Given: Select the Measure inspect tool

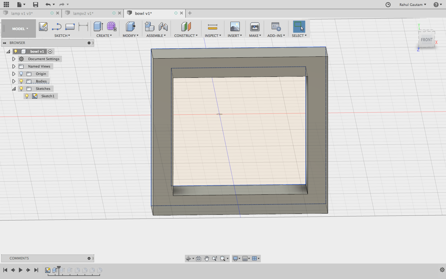Looking at the screenshot, I should click(212, 27).
